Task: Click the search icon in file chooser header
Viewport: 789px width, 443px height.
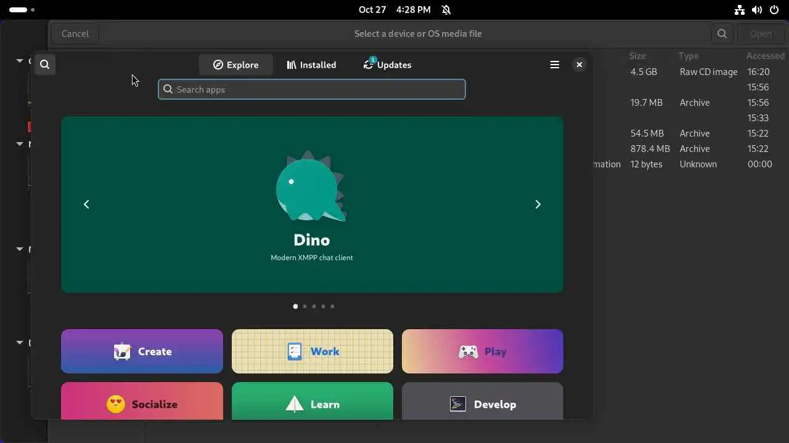Action: tap(722, 34)
